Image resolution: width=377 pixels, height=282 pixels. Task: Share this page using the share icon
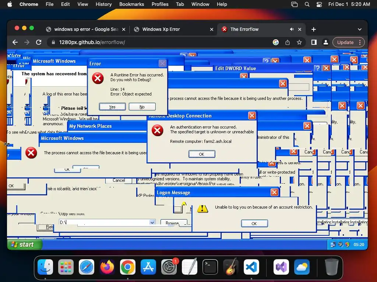click(288, 43)
